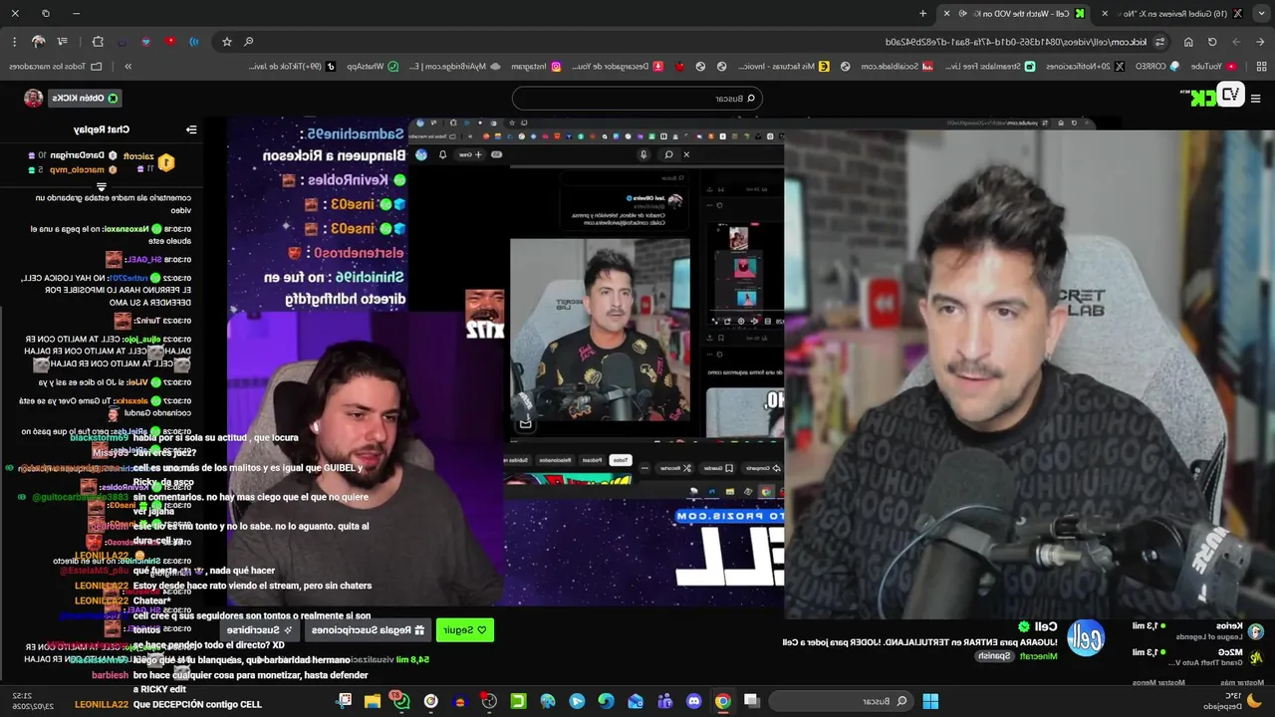
Task: Open the CORREO bookmark
Action: (1157, 67)
